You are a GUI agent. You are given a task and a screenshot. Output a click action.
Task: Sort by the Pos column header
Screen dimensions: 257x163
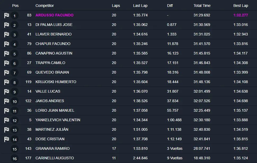15,6
